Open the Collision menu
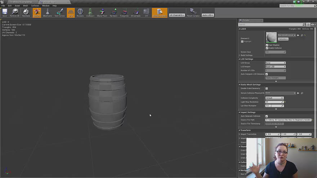Screen dimensions: 317x178 point(35,6)
